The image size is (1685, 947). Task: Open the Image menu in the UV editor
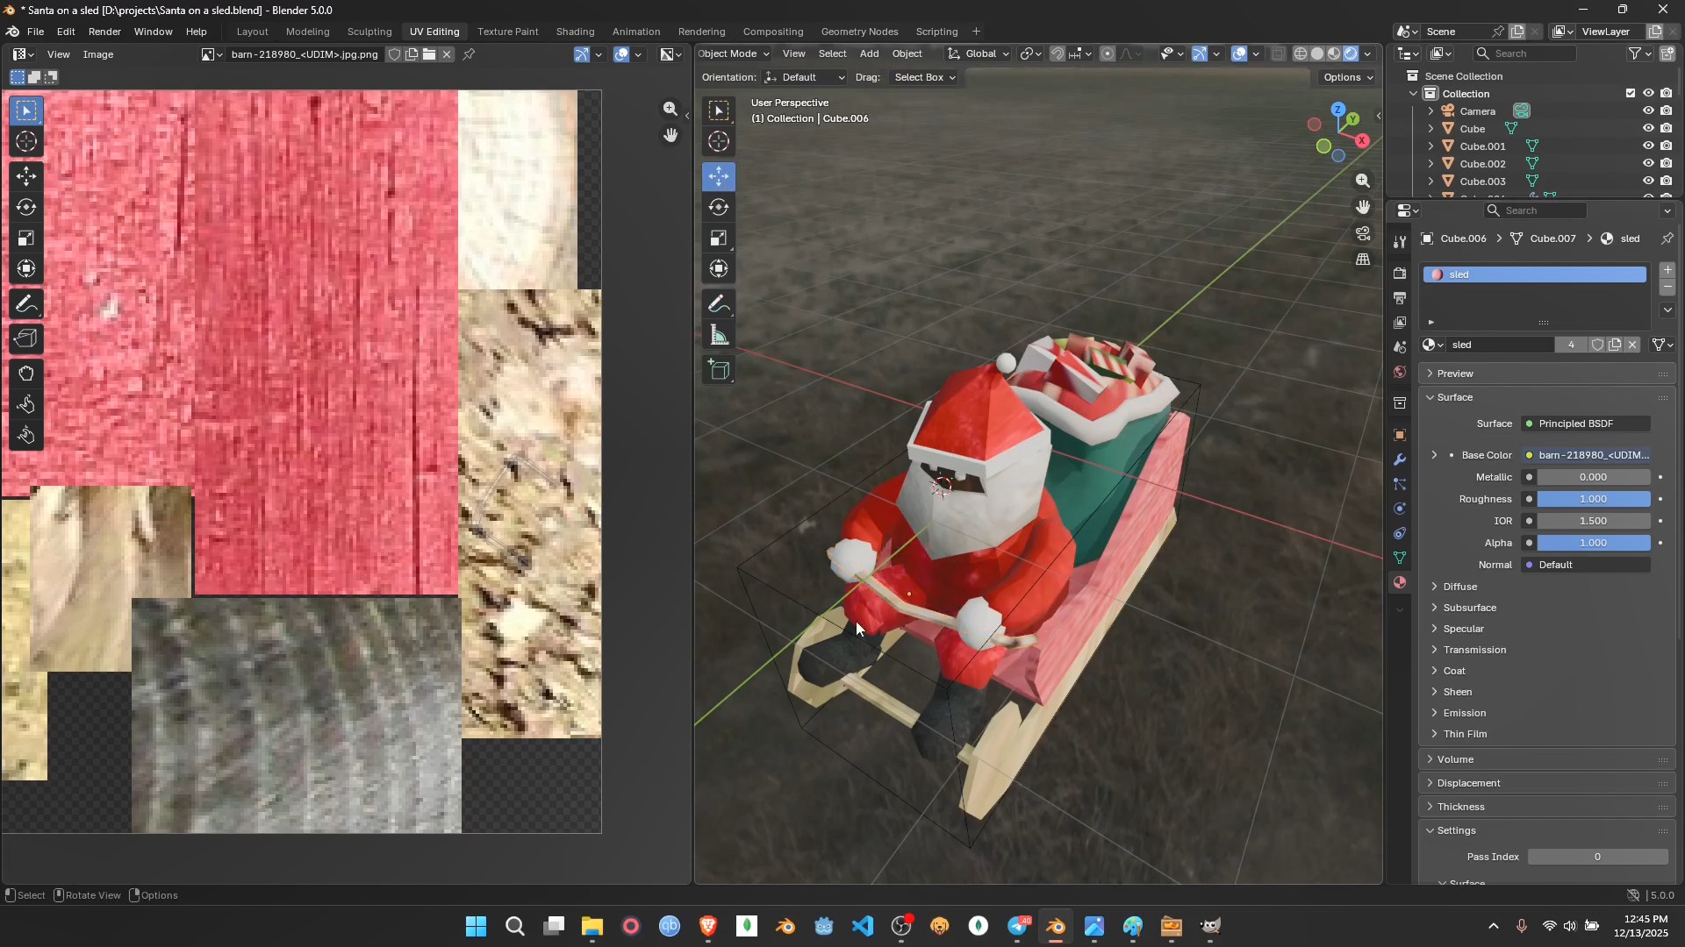(98, 54)
